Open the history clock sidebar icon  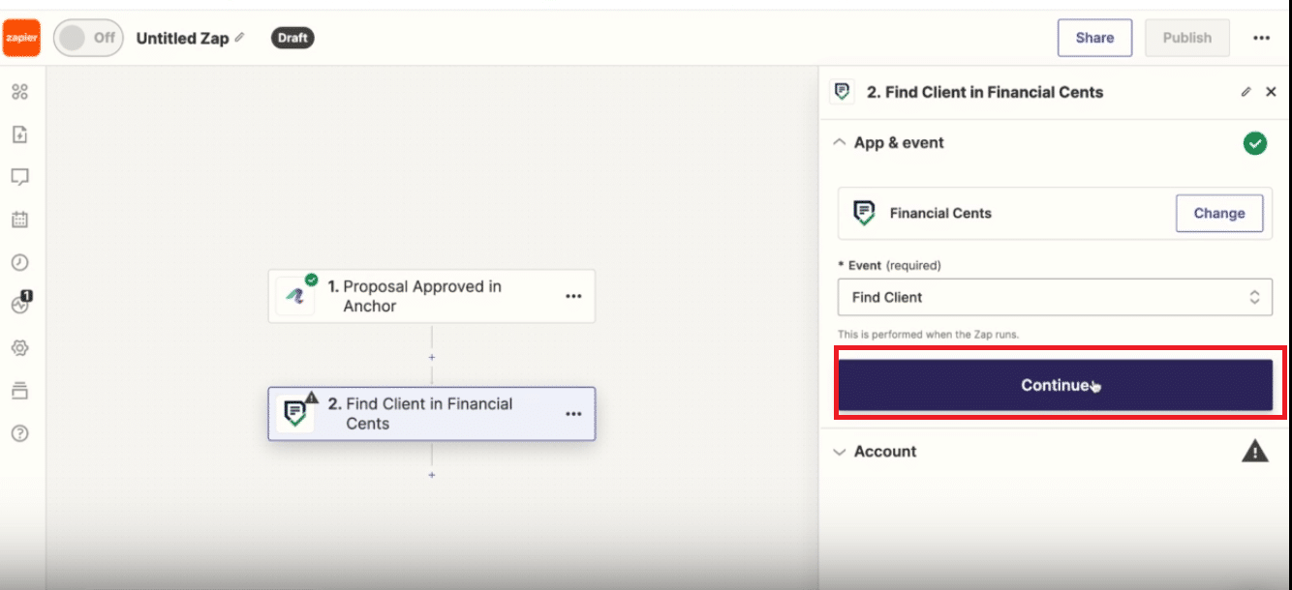19,262
